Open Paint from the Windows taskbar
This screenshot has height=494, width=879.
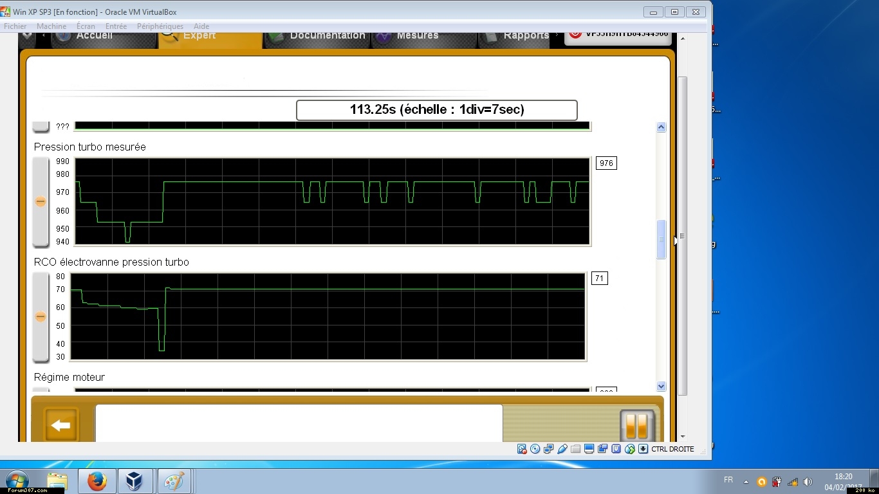click(174, 481)
